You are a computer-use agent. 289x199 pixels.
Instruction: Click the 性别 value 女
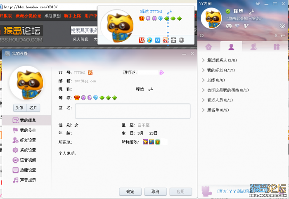coord(76,125)
